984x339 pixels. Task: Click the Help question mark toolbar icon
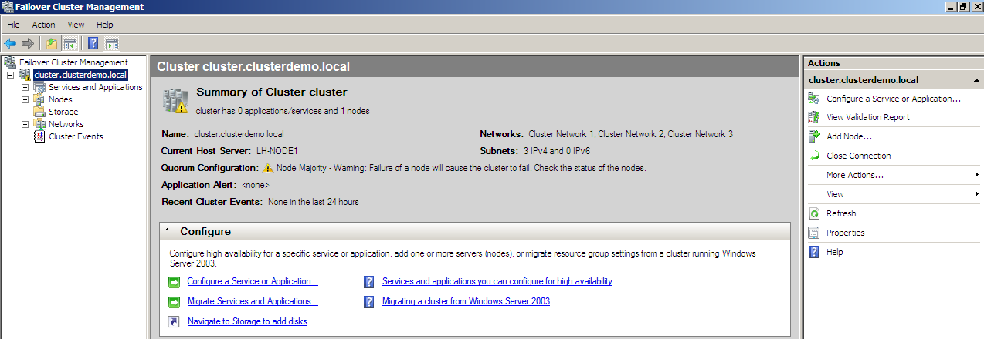(x=93, y=43)
